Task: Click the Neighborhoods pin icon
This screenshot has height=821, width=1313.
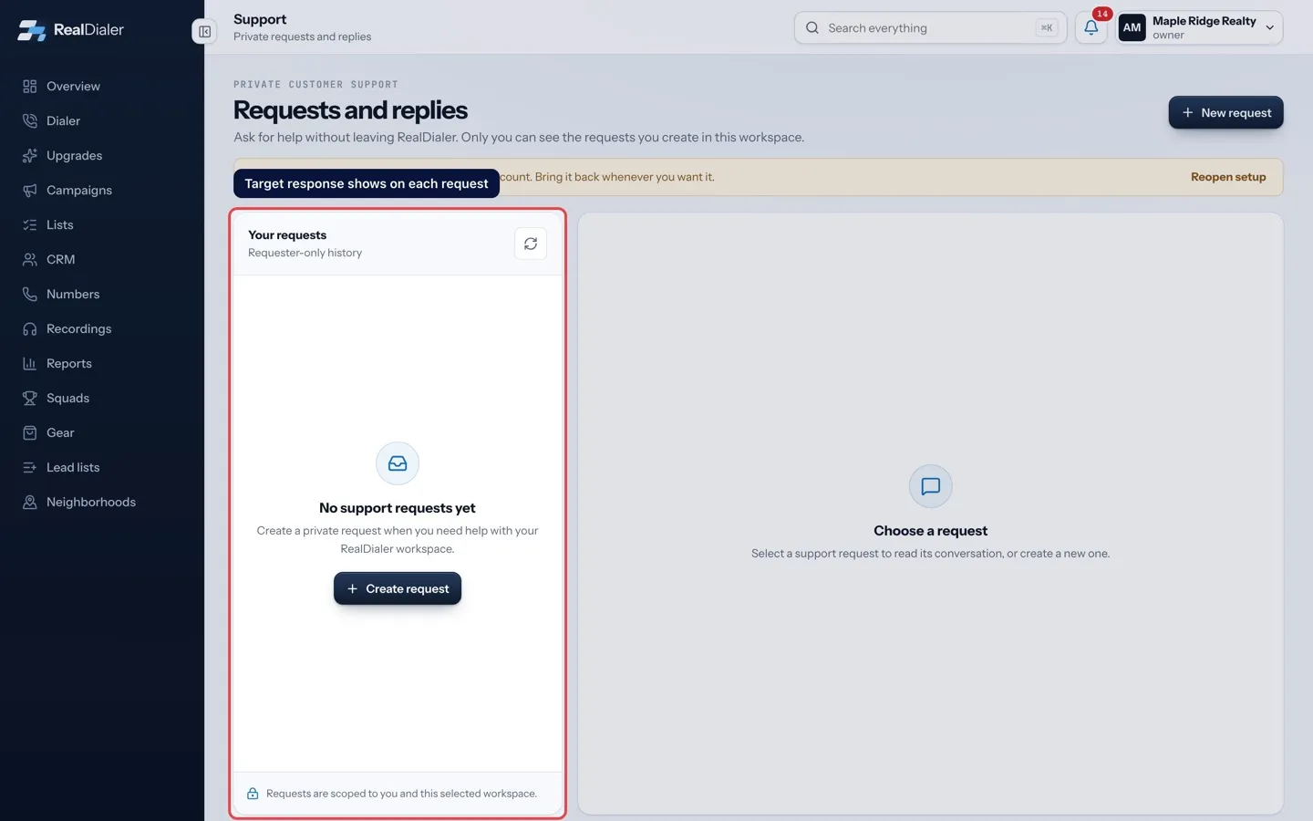Action: (30, 503)
